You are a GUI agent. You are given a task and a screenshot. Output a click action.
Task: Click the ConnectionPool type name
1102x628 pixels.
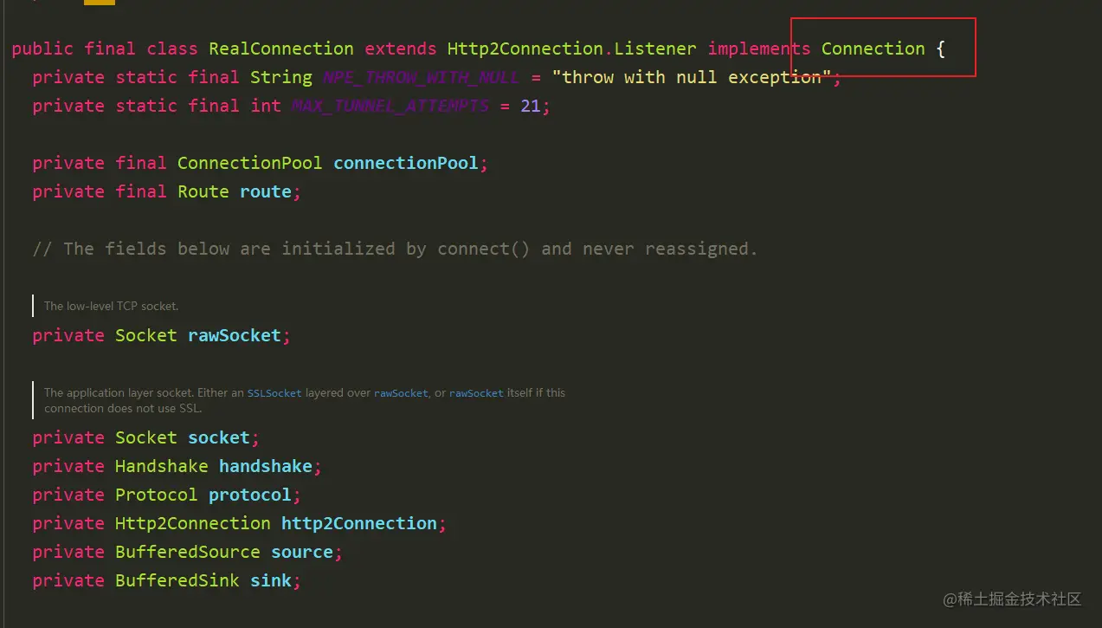click(250, 163)
